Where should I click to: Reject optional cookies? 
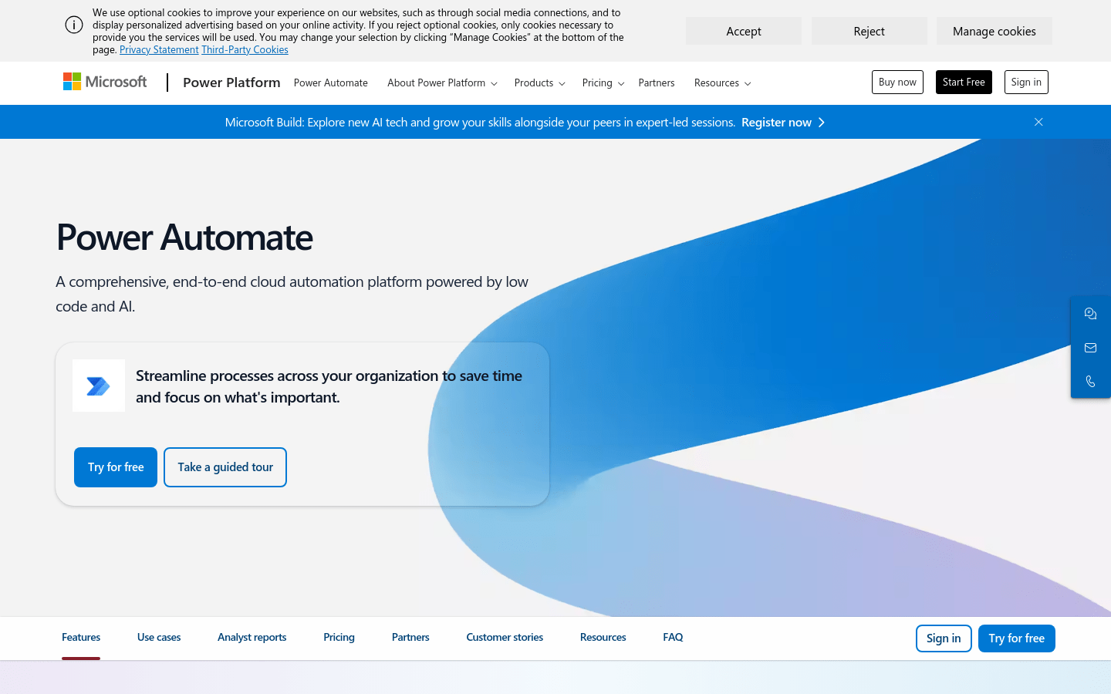[x=870, y=31]
